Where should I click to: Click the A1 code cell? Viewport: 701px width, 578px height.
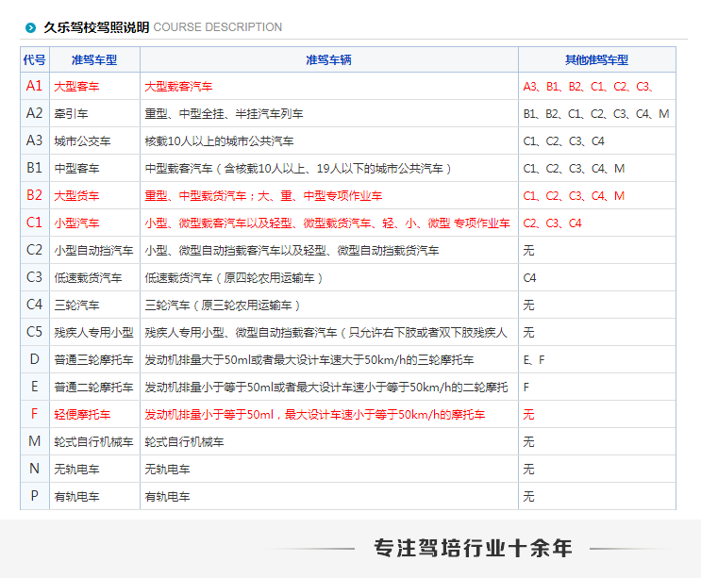coord(34,86)
